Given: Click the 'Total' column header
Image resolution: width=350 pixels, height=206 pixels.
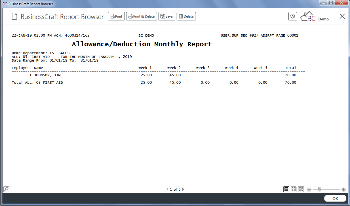Looking at the screenshot, I should pos(290,68).
